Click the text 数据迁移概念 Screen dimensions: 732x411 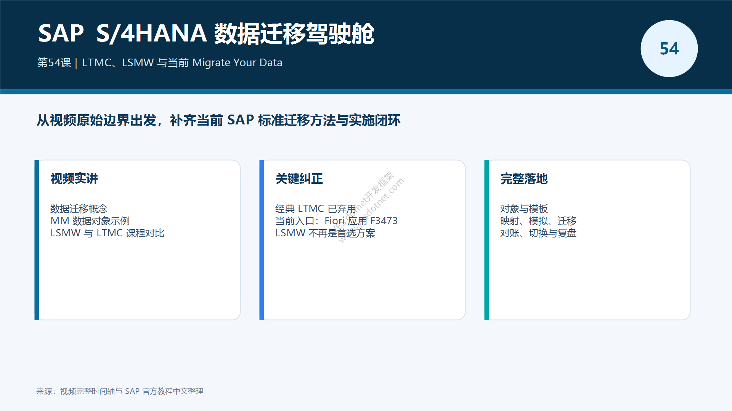pyautogui.click(x=79, y=209)
